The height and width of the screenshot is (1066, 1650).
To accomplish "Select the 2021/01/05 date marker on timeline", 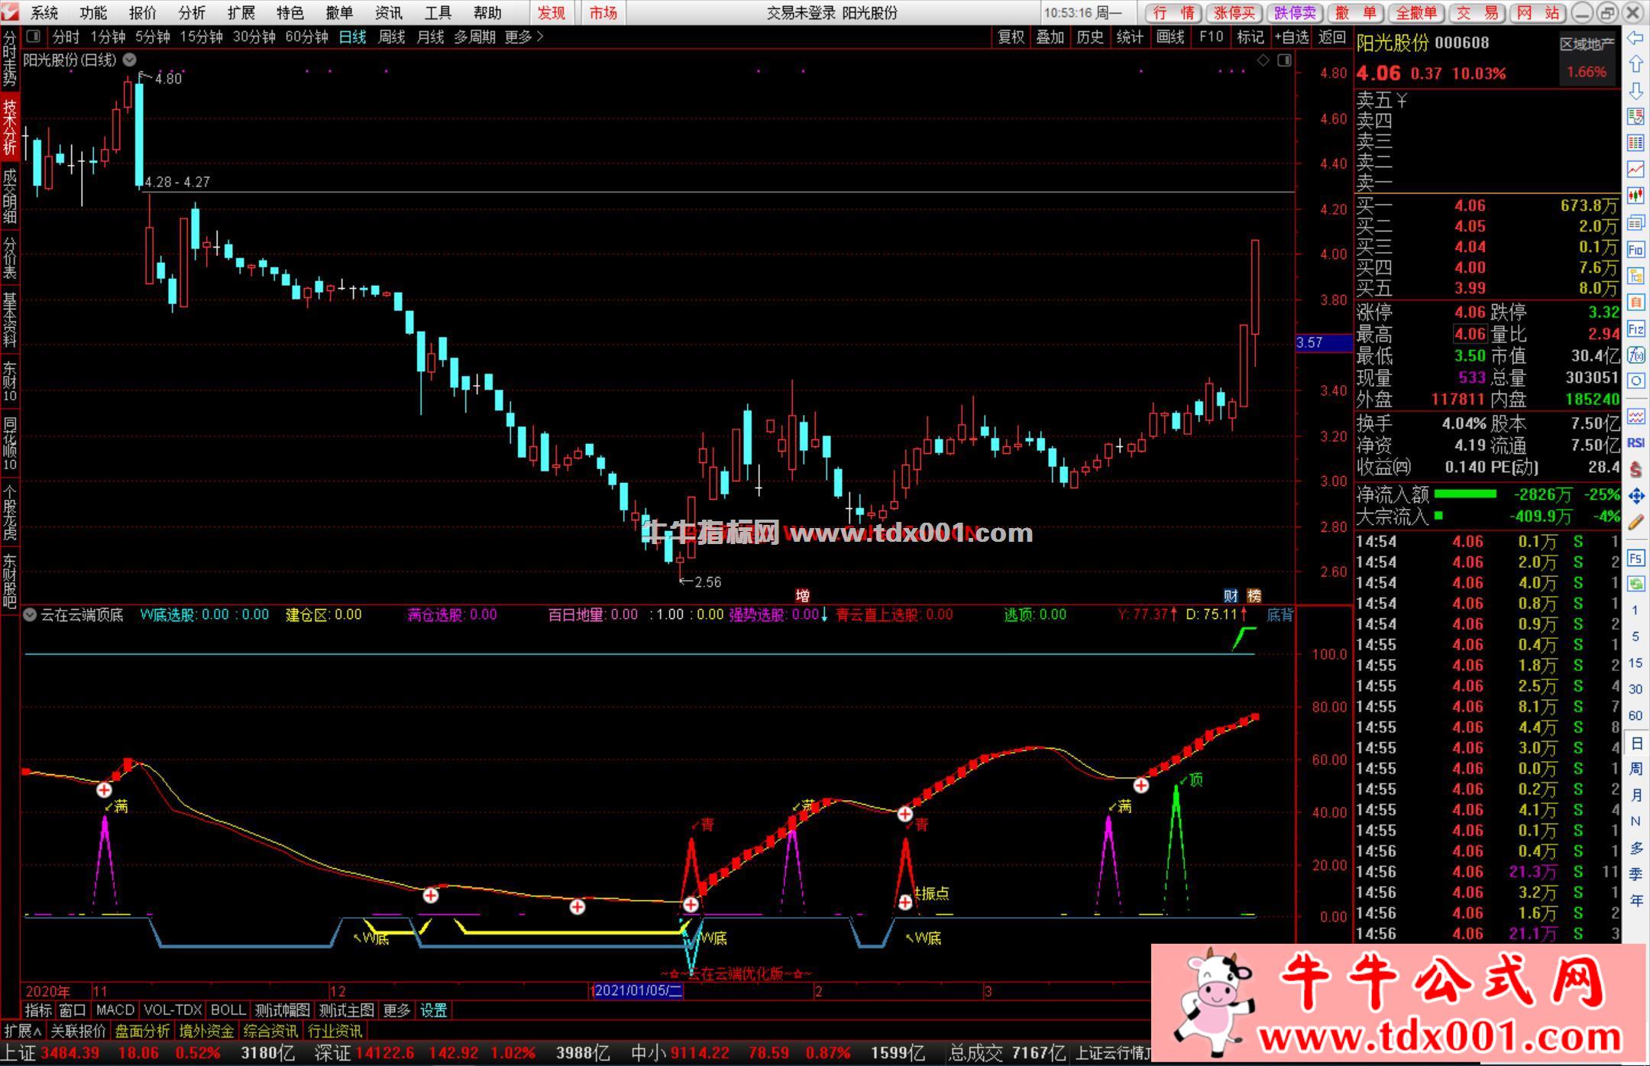I will [638, 991].
